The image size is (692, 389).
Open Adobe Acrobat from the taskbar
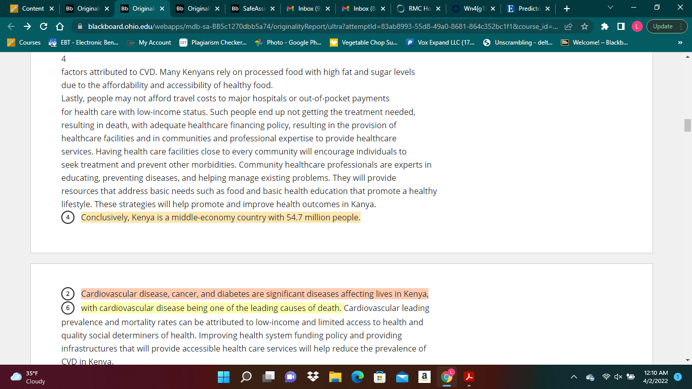click(469, 377)
